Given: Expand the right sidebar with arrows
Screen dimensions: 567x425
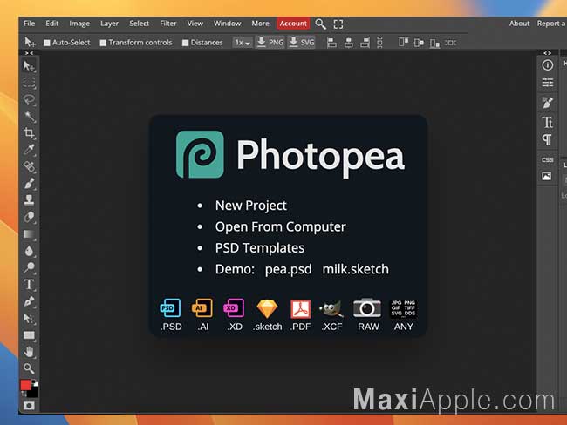Looking at the screenshot, I should (548, 53).
